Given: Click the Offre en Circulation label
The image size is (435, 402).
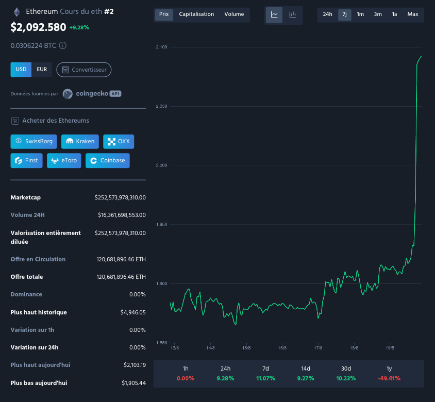Looking at the screenshot, I should click(x=38, y=259).
